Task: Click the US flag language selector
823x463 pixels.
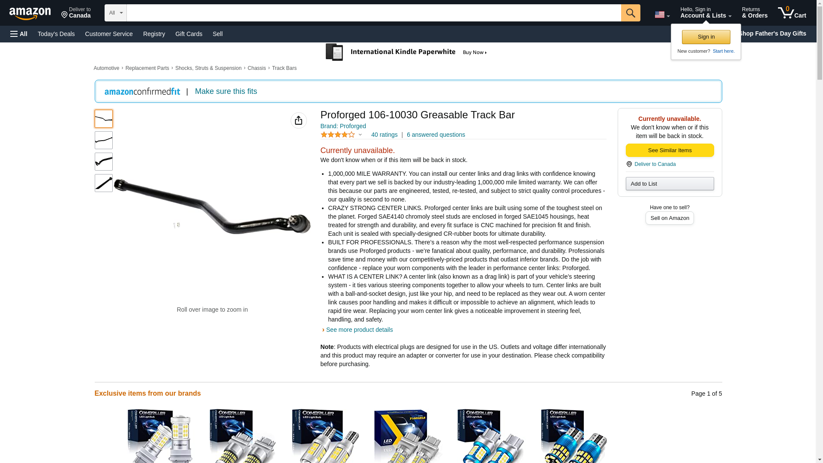Action: coord(662,15)
